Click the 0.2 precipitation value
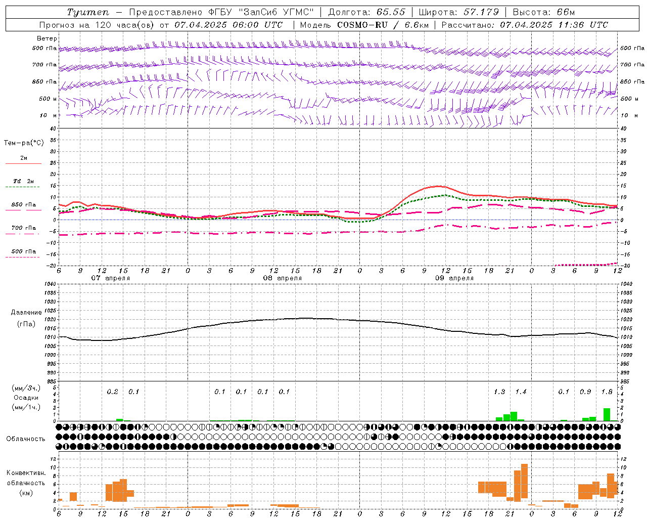647x518 pixels. click(112, 392)
